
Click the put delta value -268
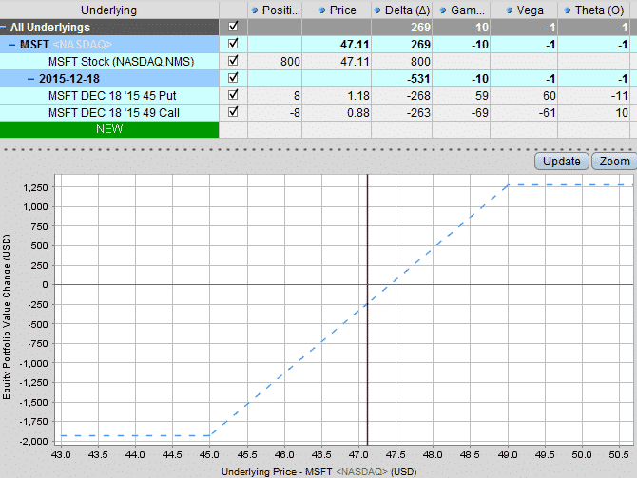tap(418, 95)
